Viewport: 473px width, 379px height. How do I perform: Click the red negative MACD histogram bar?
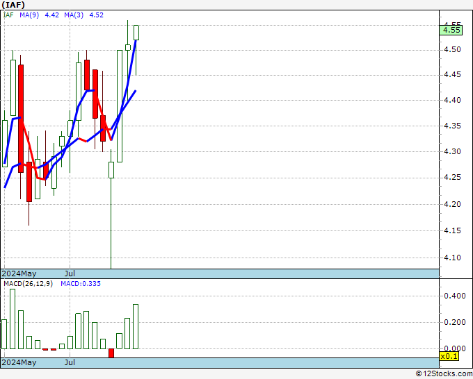[x=111, y=353]
